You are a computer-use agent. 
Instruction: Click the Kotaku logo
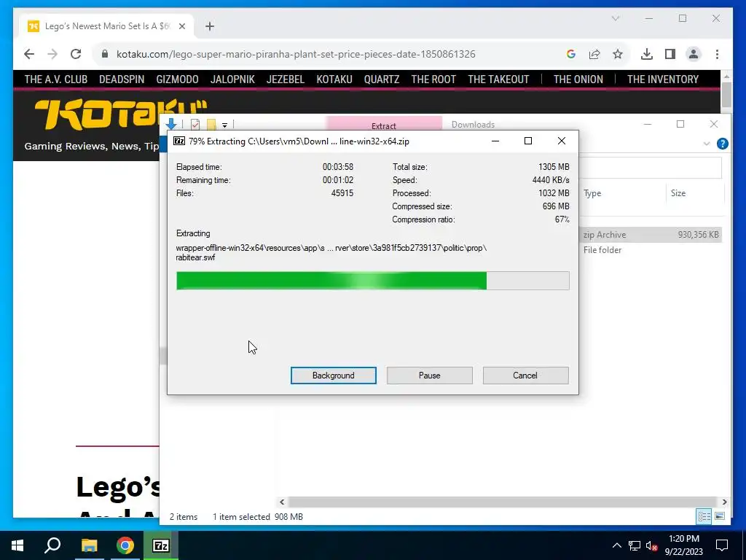pos(121,114)
